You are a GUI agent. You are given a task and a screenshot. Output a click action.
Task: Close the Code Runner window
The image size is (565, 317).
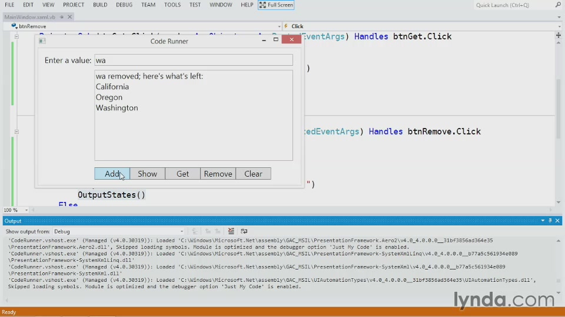click(291, 39)
